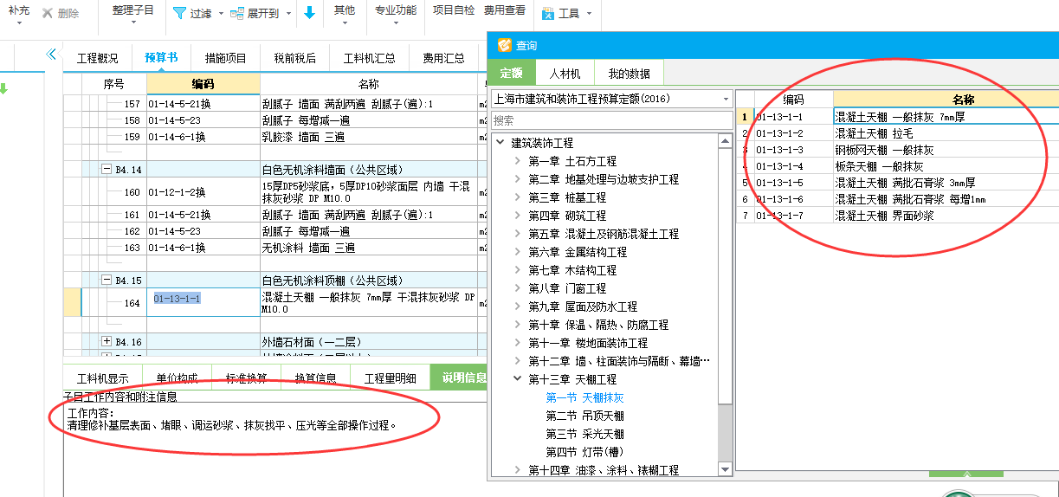Image resolution: width=1059 pixels, height=497 pixels.
Task: Collapse B4.15 section row
Action: click(x=107, y=281)
